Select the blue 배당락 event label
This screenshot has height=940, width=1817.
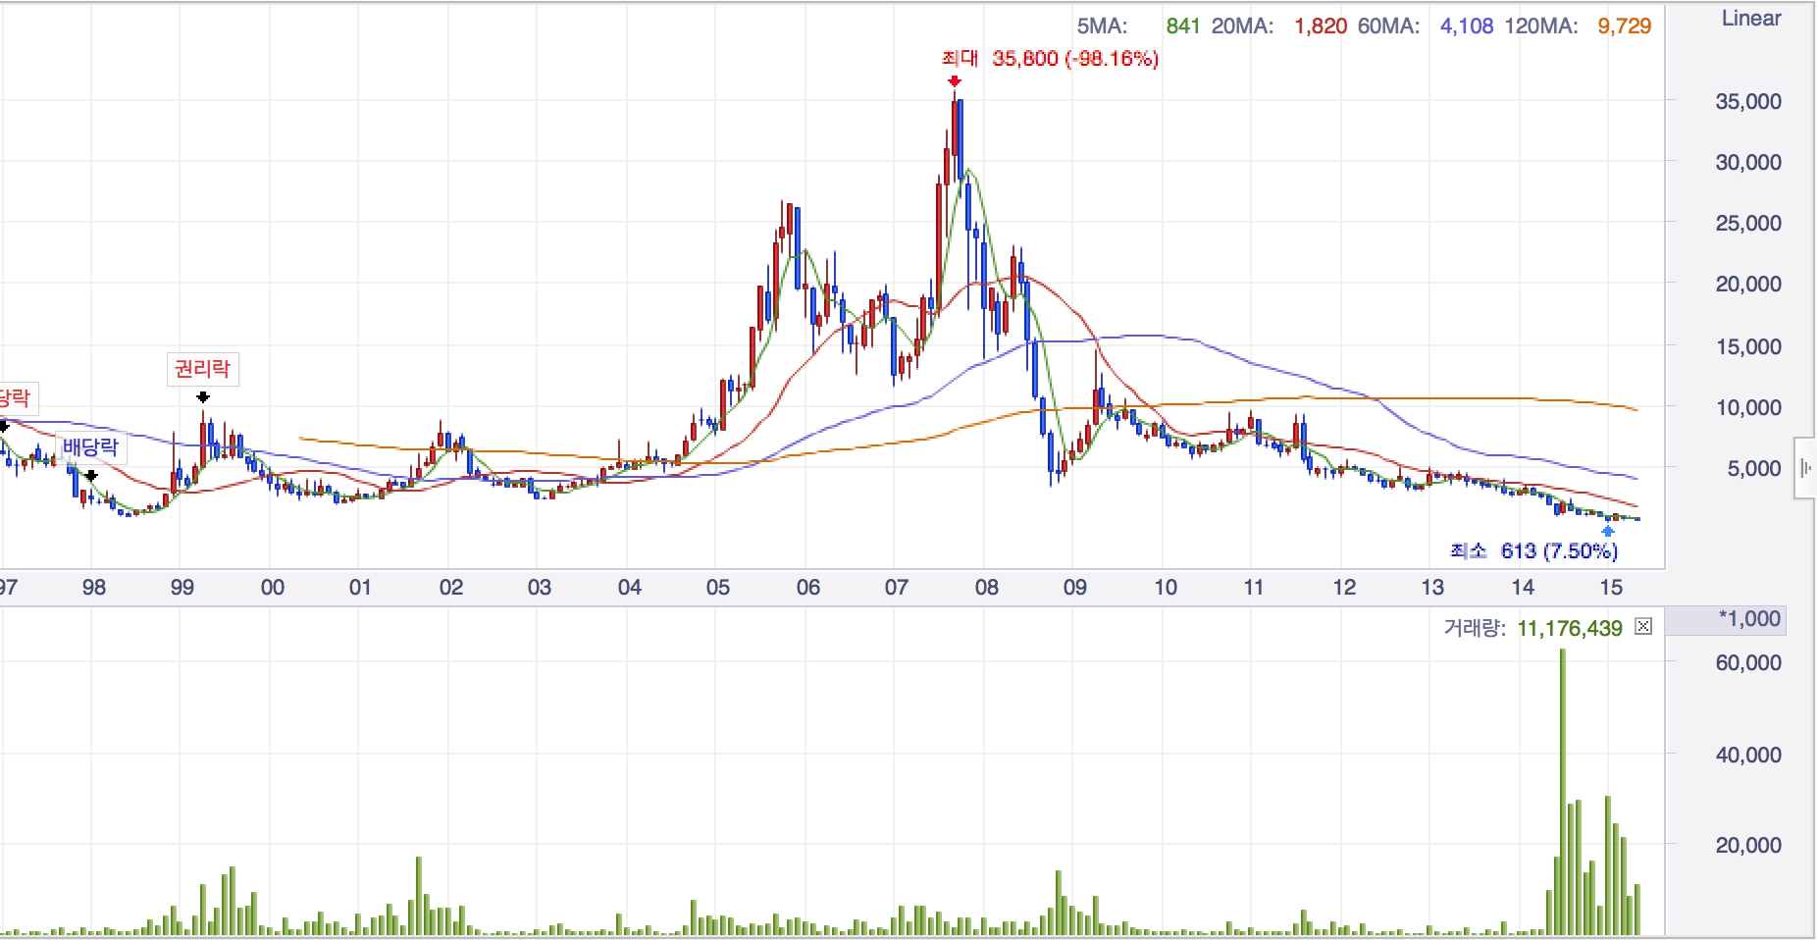click(90, 447)
